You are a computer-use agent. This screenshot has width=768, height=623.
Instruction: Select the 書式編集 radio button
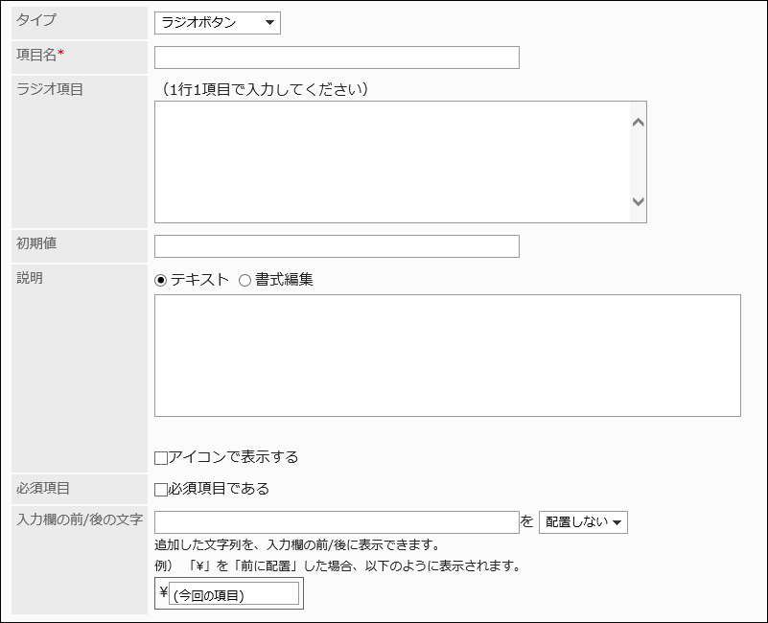coord(244,280)
